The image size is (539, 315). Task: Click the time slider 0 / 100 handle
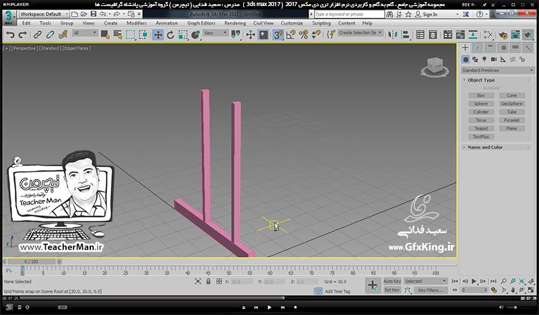31,261
